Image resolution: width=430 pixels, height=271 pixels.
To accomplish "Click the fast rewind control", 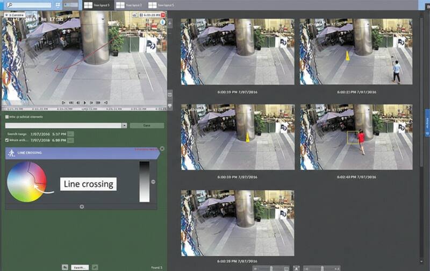I will [71, 103].
